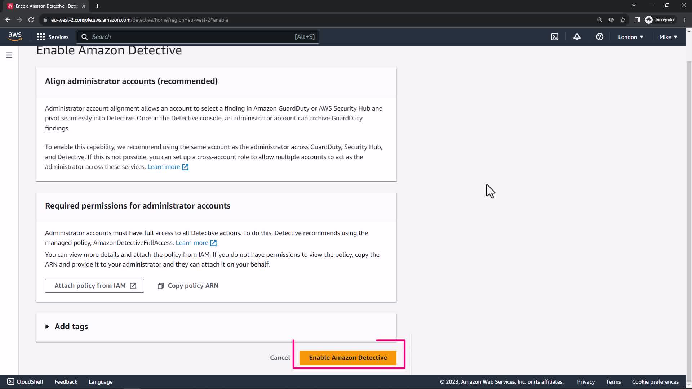Open the help question mark menu
Screen dimensions: 692x389
click(599, 37)
